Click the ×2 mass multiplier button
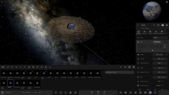This screenshot has width=169, height=95. (153, 46)
